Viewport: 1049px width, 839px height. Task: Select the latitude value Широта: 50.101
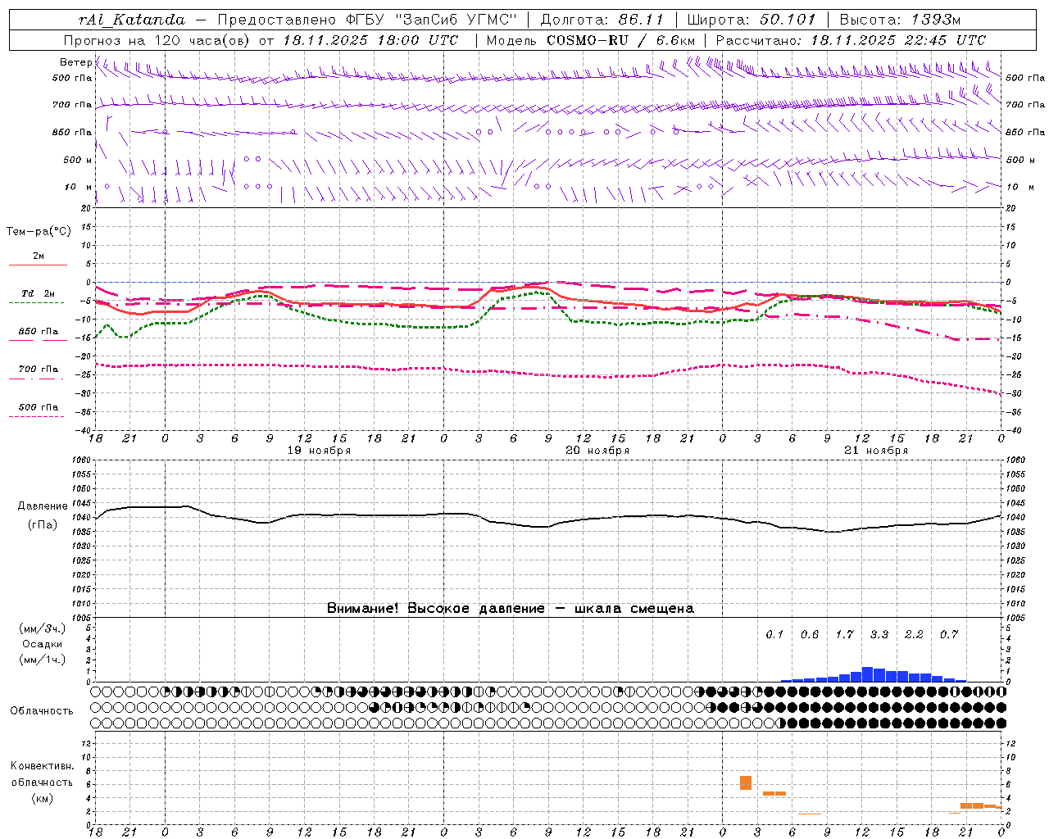[752, 20]
